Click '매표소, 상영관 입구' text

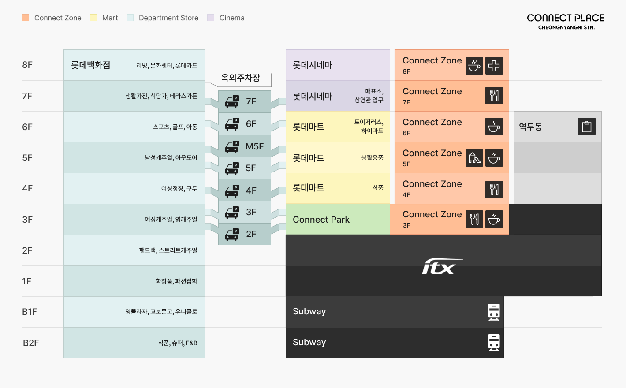pyautogui.click(x=369, y=96)
